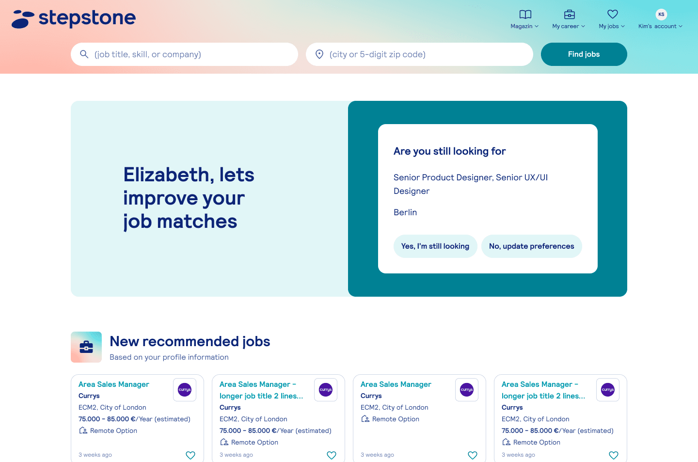This screenshot has width=698, height=462.
Task: Click Yes, I'm still looking
Action: 435,246
